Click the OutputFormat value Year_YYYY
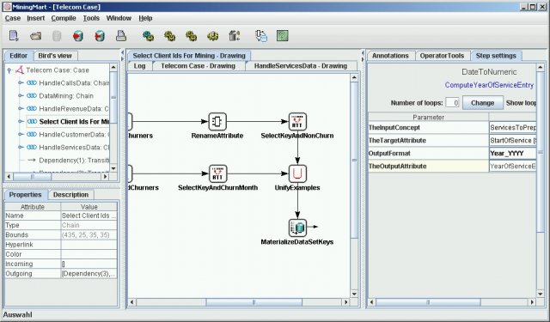This screenshot has height=322, width=550. tap(512, 153)
